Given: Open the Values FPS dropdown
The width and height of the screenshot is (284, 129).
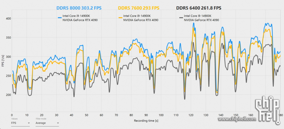Looking at the screenshot, I should [21, 123].
